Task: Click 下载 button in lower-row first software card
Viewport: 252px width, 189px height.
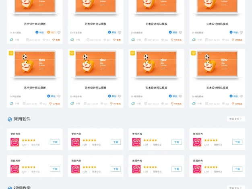Action: [55, 169]
